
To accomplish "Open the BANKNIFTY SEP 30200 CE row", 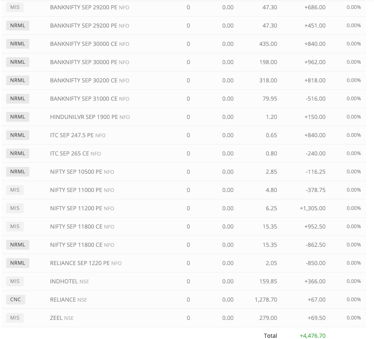I will click(x=84, y=80).
